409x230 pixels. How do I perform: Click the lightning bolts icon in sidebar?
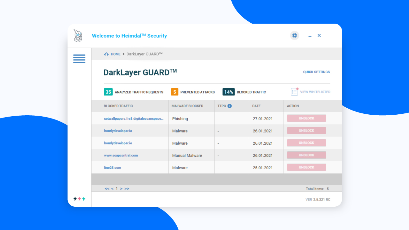click(x=79, y=199)
